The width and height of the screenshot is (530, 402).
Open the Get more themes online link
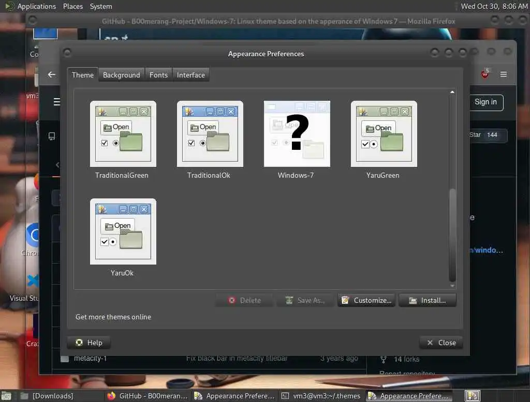coord(113,317)
